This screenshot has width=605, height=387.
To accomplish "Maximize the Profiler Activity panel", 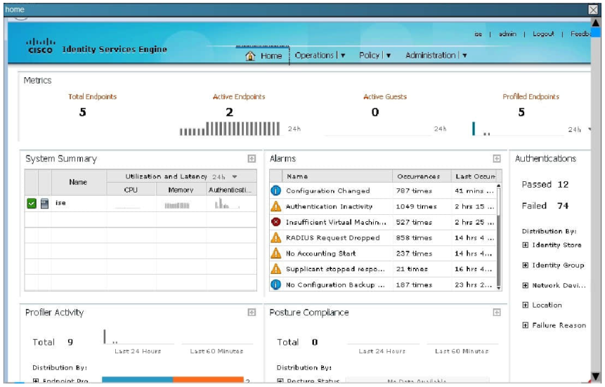I will click(x=252, y=312).
